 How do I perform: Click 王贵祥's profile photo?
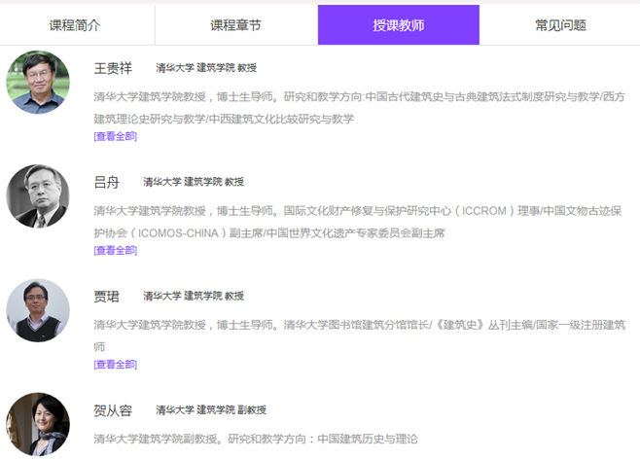point(38,83)
